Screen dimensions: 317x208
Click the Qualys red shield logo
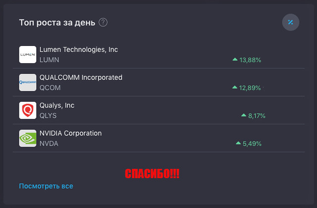click(28, 110)
